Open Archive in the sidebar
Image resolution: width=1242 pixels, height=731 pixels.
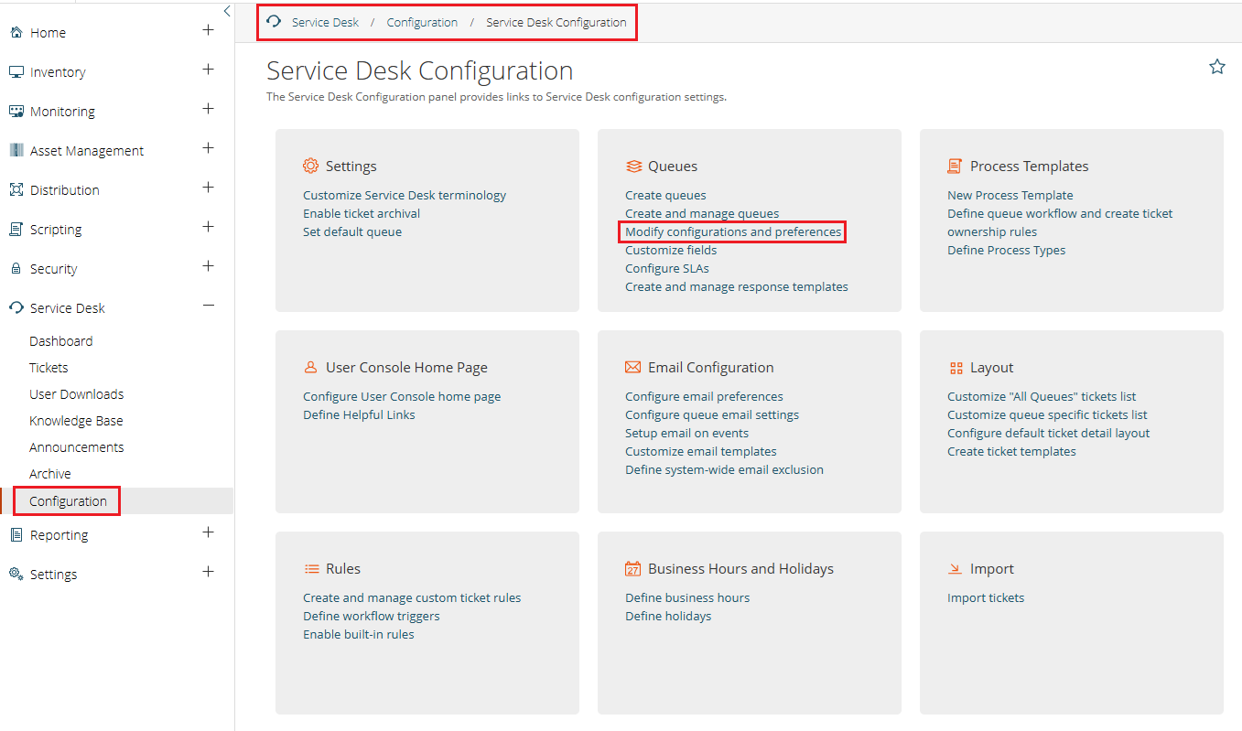tap(49, 474)
